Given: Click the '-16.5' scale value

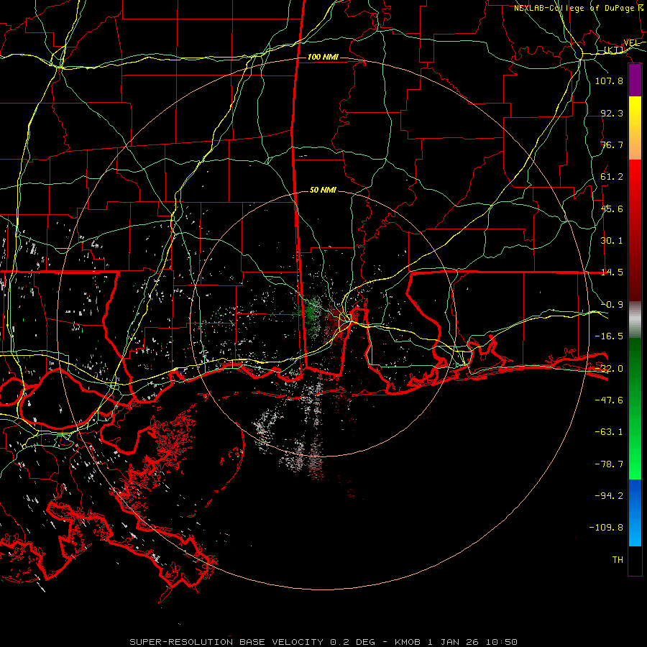Looking at the screenshot, I should (609, 336).
